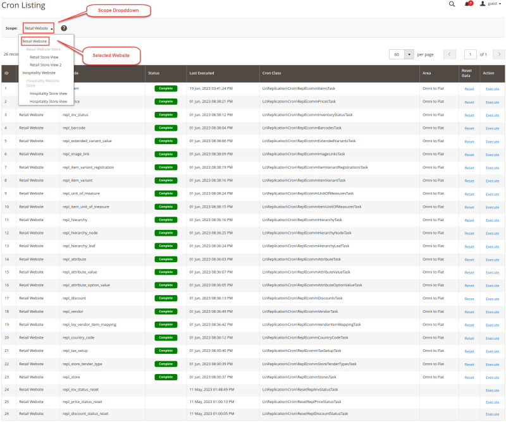The image size is (506, 422).
Task: Click Reset link for repl_barcode row
Action: (x=469, y=128)
